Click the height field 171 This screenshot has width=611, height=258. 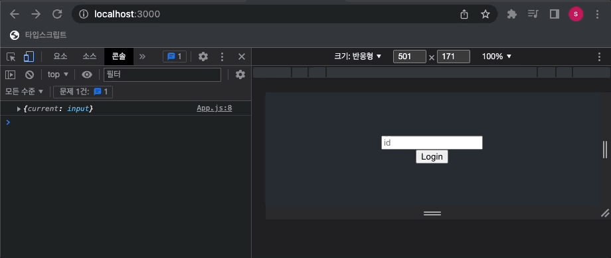pos(453,57)
